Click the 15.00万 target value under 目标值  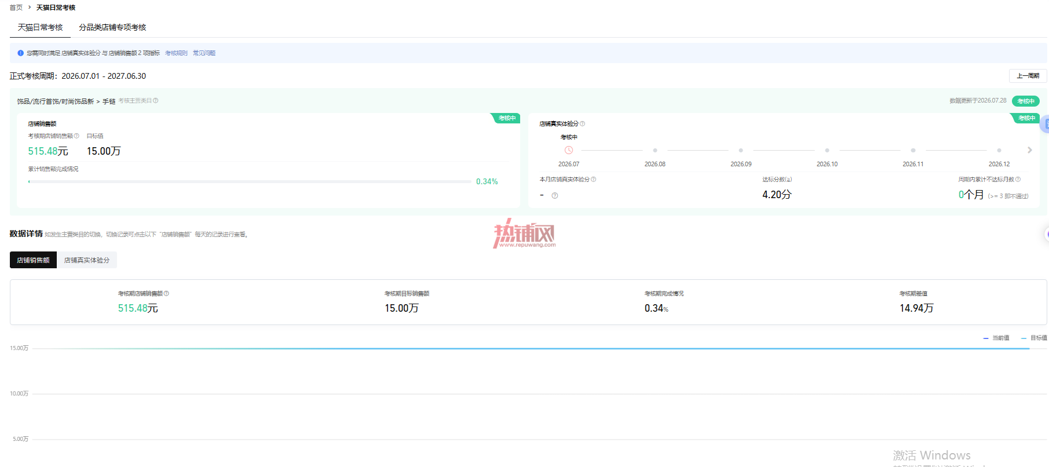point(104,151)
